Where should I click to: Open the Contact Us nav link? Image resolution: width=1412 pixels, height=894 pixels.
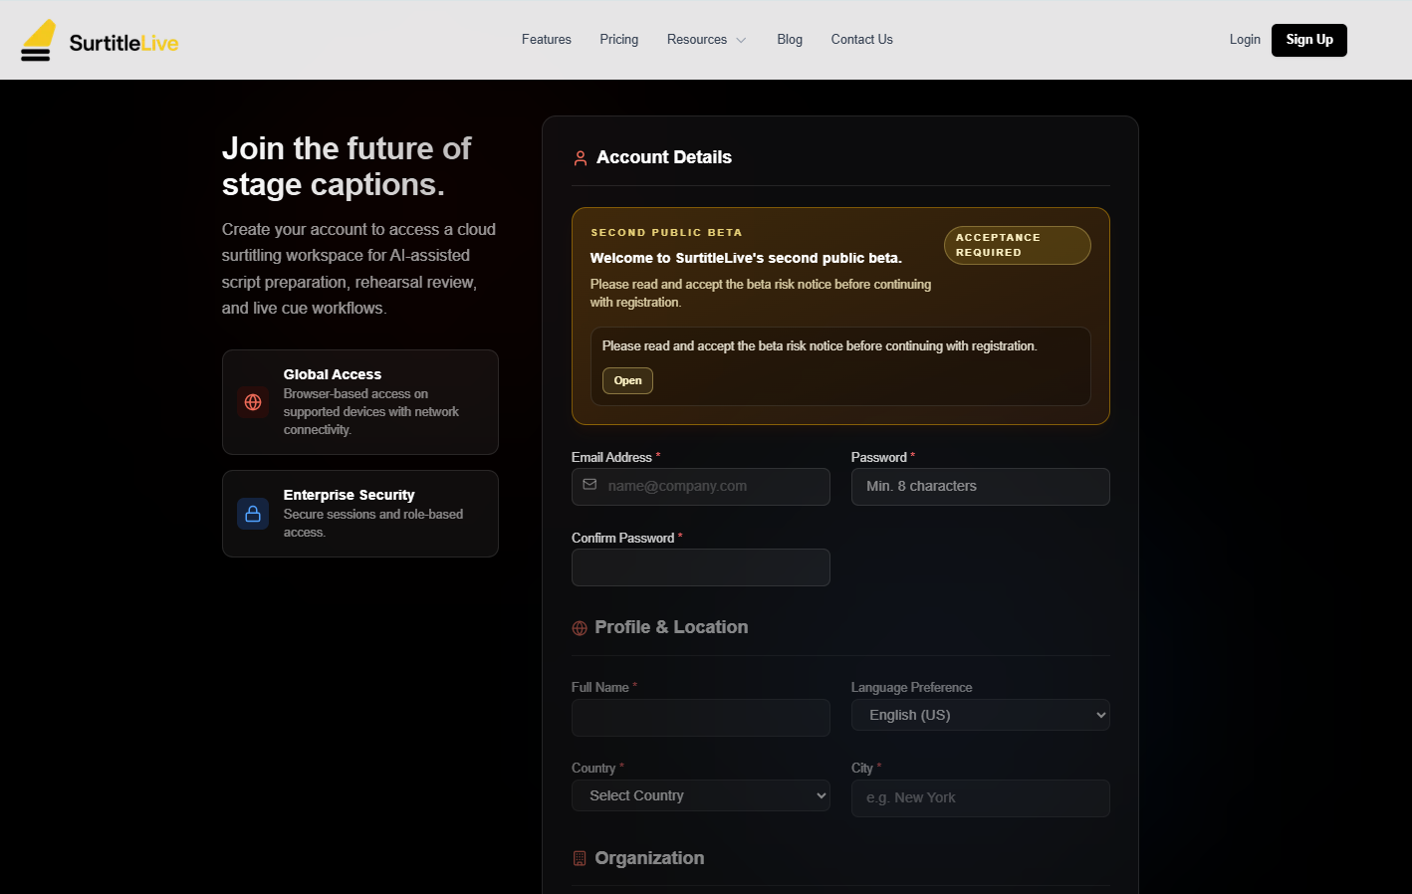tap(862, 40)
